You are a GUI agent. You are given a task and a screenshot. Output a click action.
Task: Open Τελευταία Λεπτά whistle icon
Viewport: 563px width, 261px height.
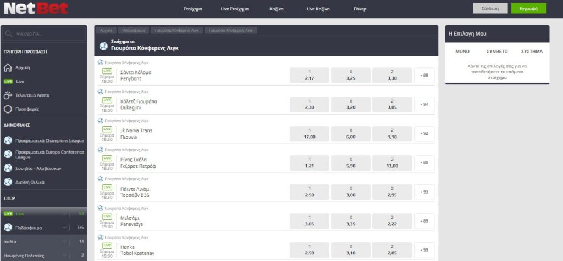[8, 95]
